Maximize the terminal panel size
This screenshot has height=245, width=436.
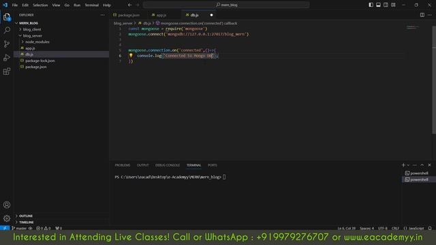click(x=422, y=165)
